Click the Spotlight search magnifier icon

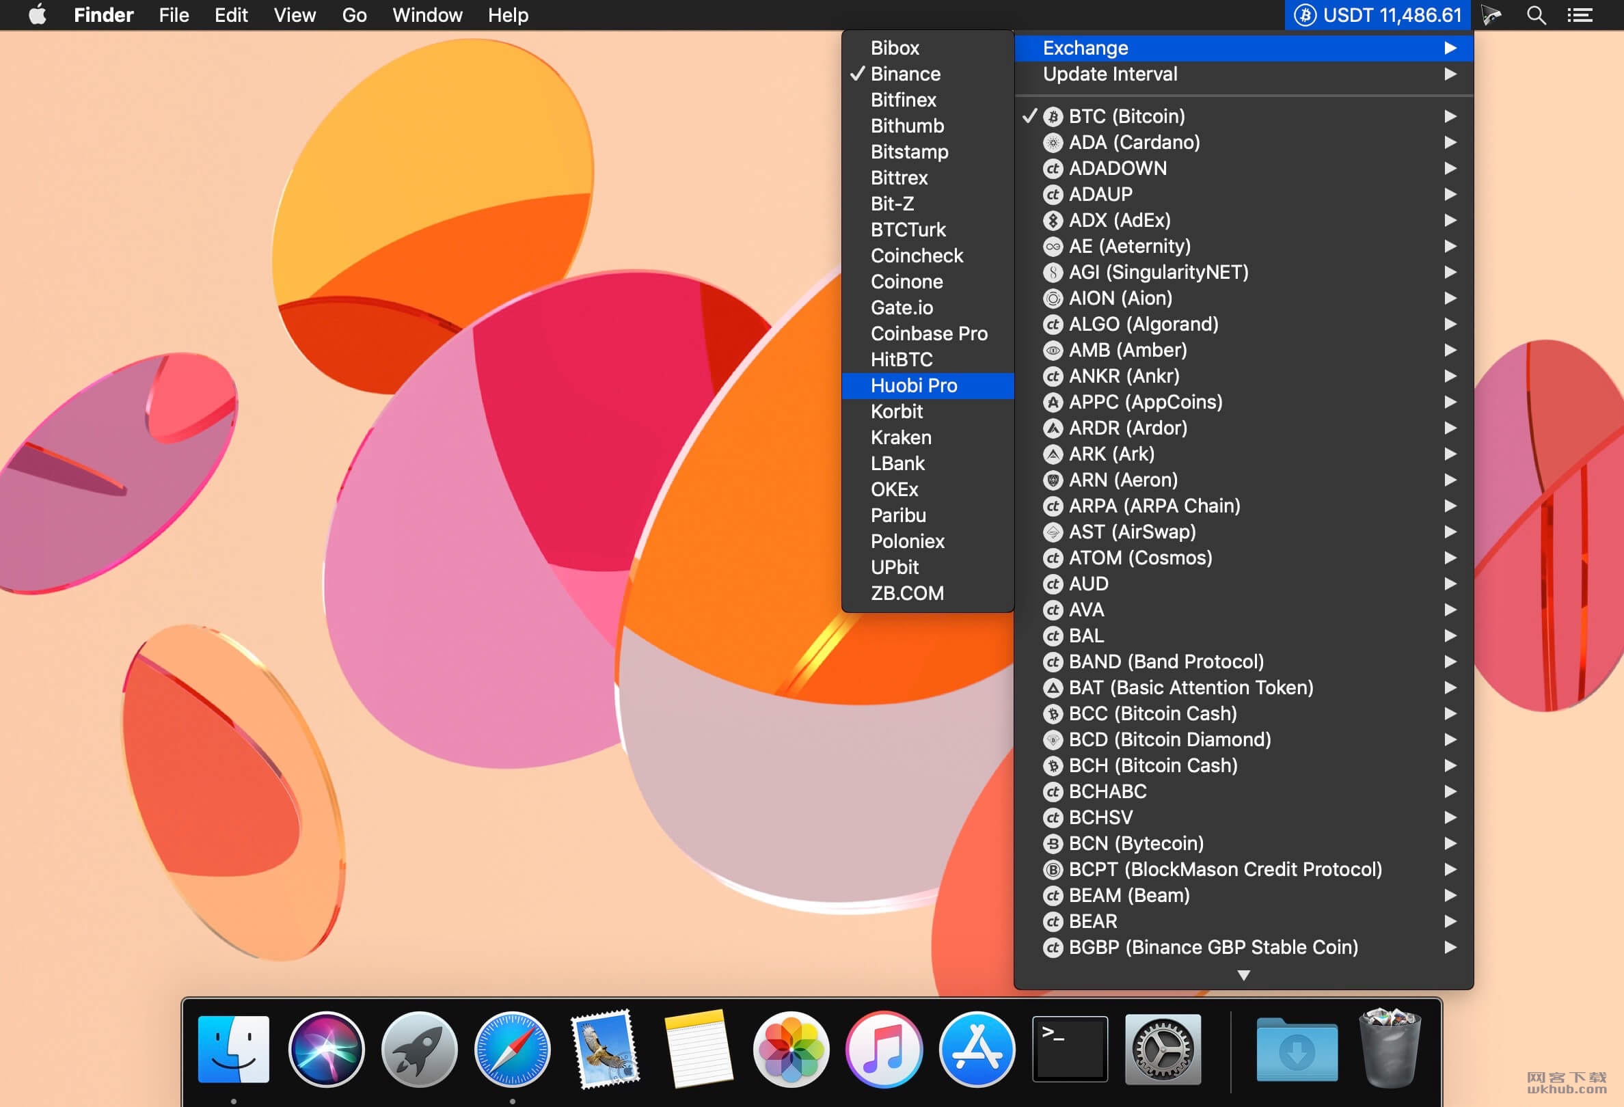click(x=1536, y=14)
